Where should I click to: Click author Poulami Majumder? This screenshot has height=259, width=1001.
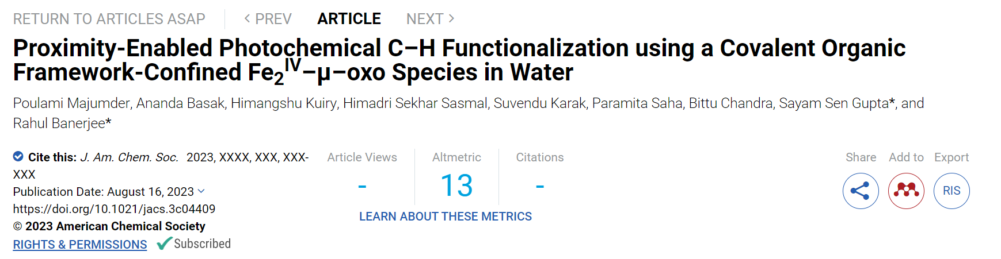click(72, 103)
